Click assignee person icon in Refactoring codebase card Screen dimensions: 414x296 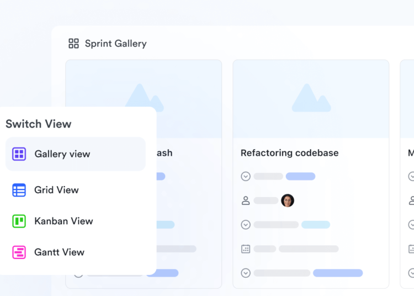tap(246, 200)
